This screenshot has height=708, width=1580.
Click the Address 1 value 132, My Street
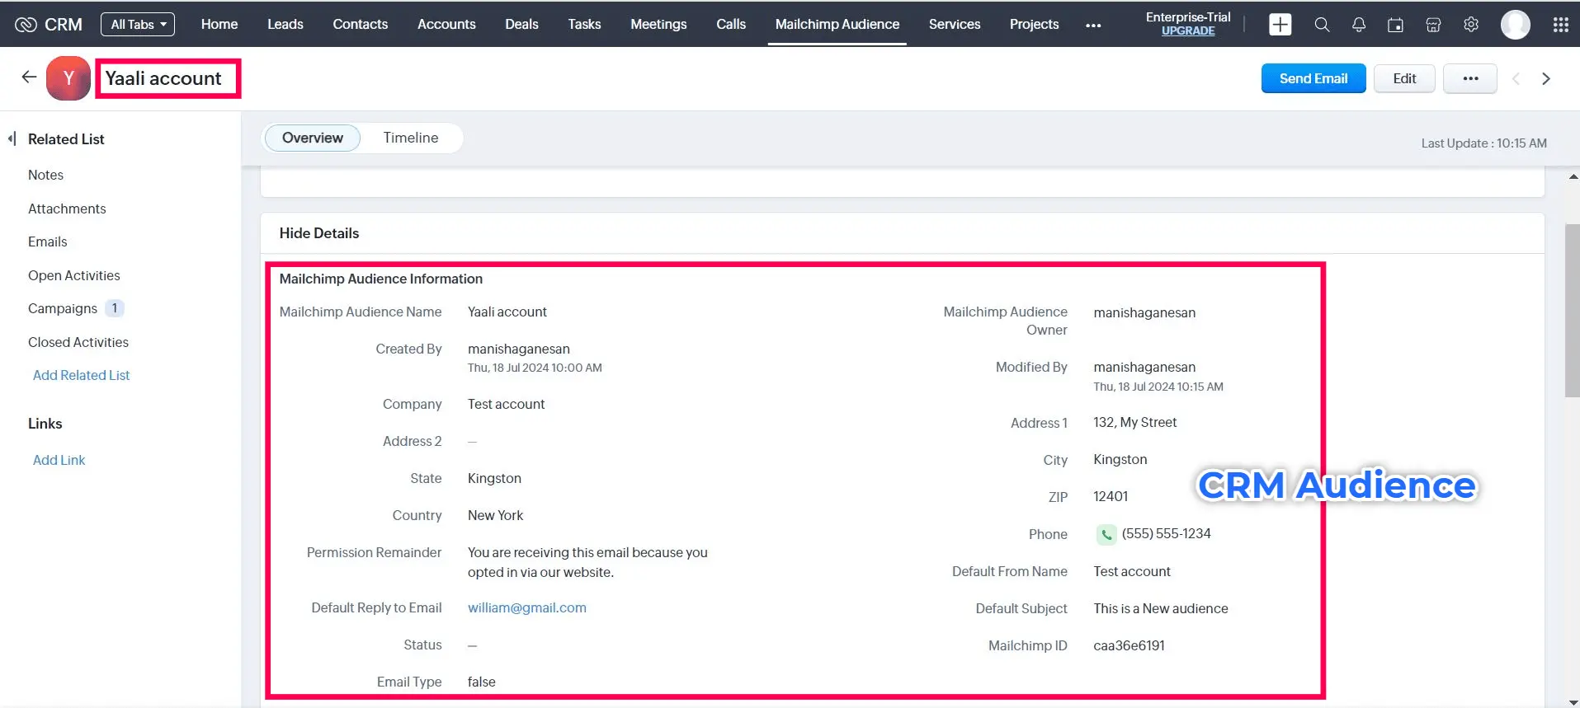[x=1135, y=422]
